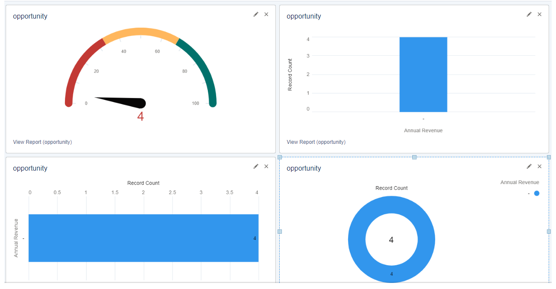
Task: Open View Report under the column chart
Action: [x=316, y=142]
